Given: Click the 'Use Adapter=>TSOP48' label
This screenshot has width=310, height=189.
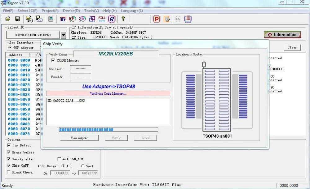Looking at the screenshot, I should 108,86.
